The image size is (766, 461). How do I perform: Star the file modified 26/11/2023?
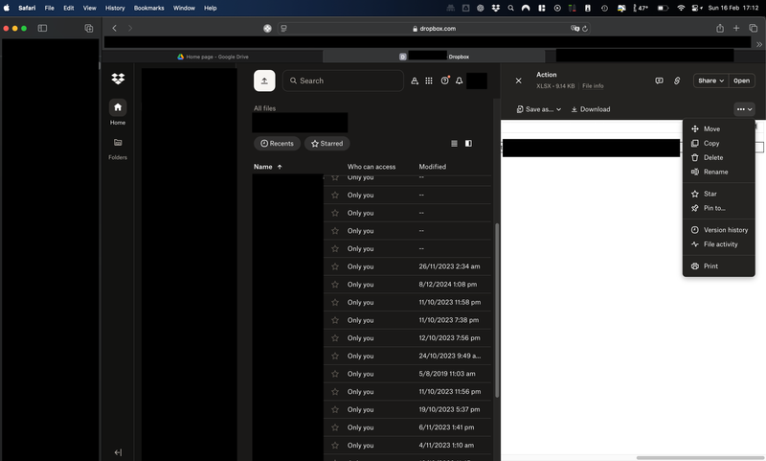click(335, 266)
